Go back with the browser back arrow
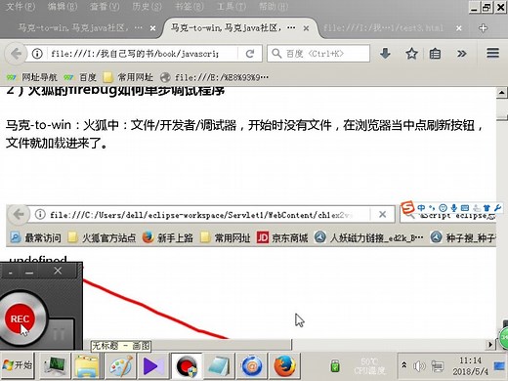The height and width of the screenshot is (381, 508). (x=16, y=54)
